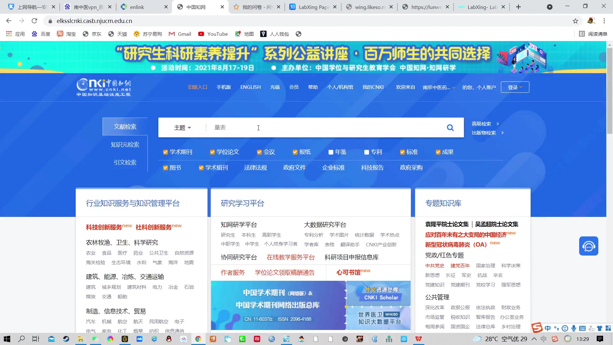Click the 新型冠状病毒肺炎（OA） link
The height and width of the screenshot is (345, 613).
tap(456, 245)
